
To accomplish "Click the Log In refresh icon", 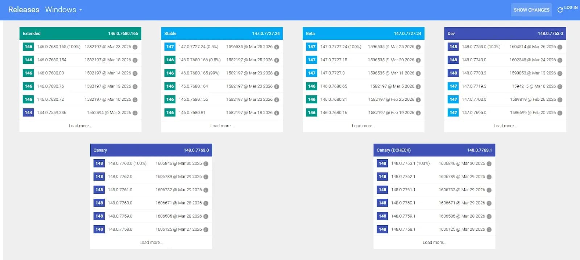I will (x=560, y=10).
